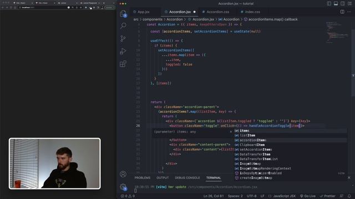
Task: Switch to the App.jsx tab
Action: pyautogui.click(x=143, y=12)
